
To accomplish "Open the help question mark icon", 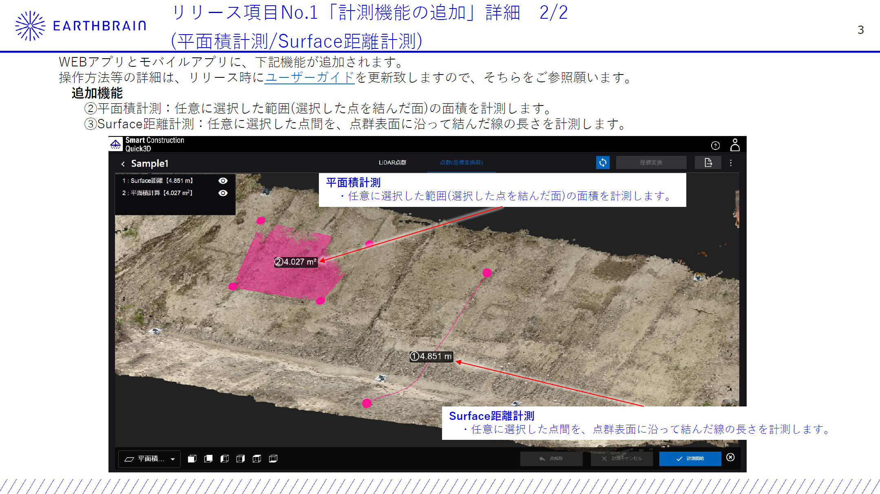I will point(715,145).
